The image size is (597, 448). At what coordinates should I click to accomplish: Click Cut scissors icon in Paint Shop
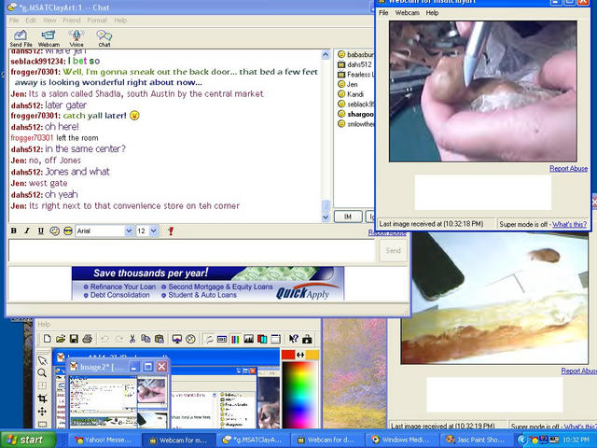pyautogui.click(x=132, y=339)
